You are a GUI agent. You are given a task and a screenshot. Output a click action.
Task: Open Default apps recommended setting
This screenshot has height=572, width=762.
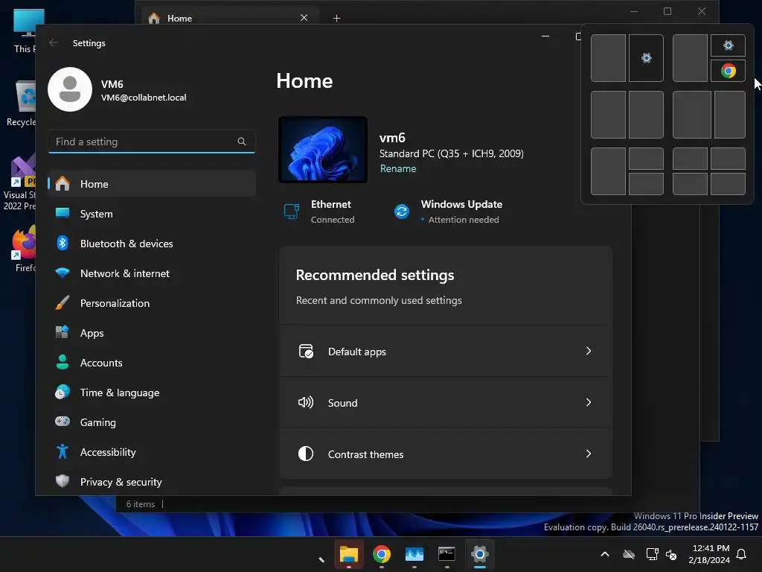446,352
